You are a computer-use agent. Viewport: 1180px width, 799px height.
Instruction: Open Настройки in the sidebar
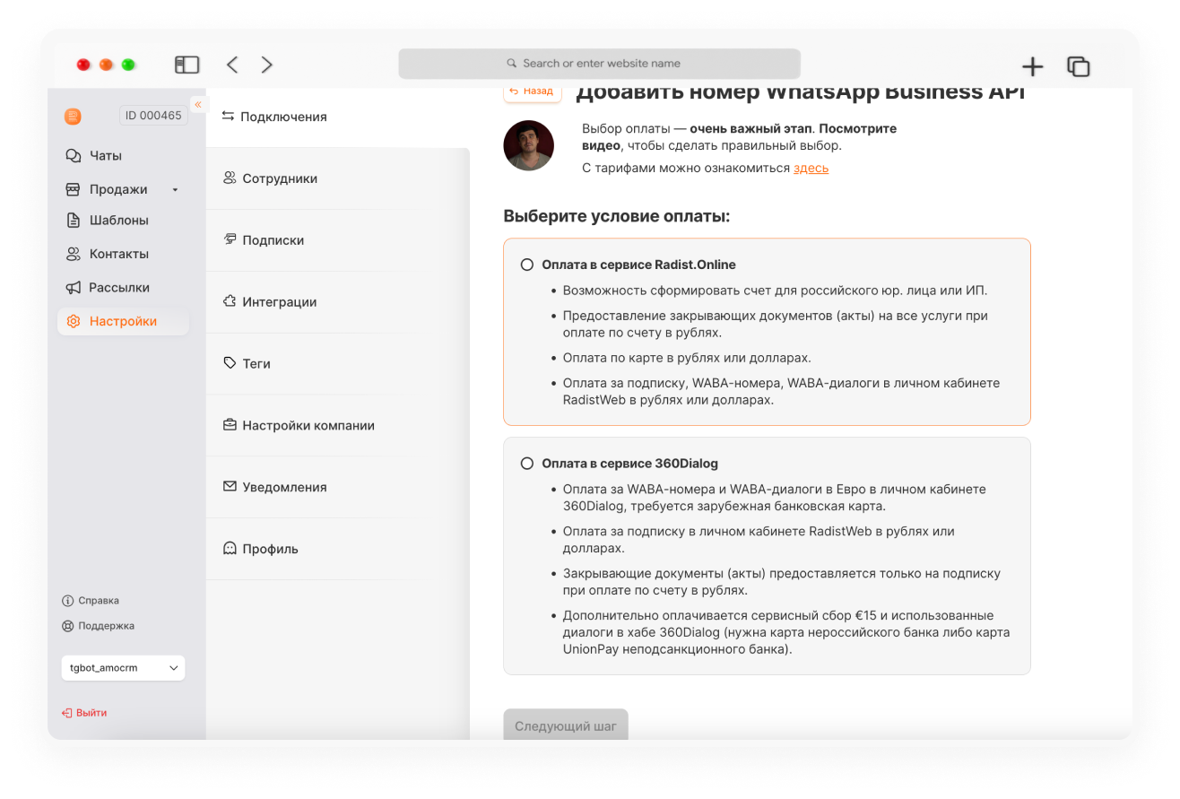coord(123,321)
